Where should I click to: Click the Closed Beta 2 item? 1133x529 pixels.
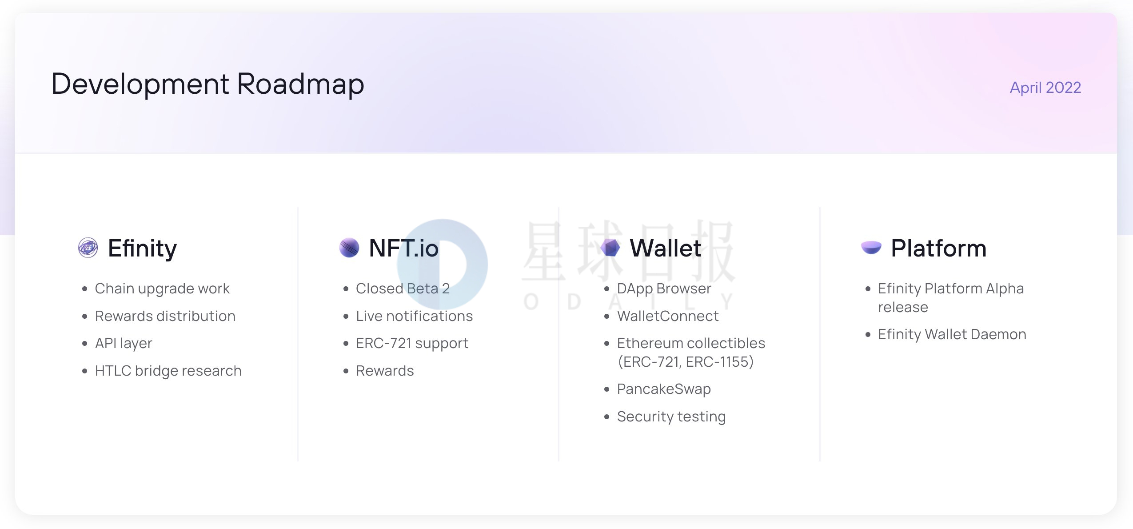click(x=403, y=289)
